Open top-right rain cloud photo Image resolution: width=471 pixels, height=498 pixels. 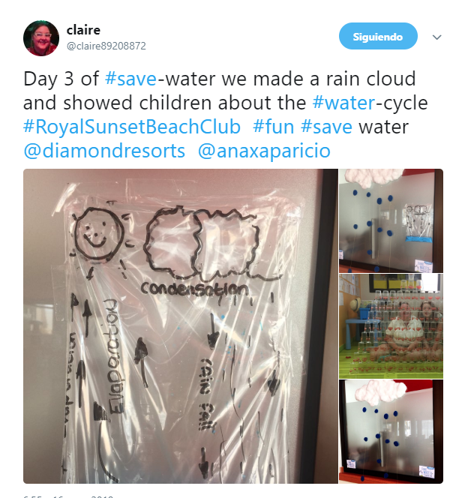391,220
